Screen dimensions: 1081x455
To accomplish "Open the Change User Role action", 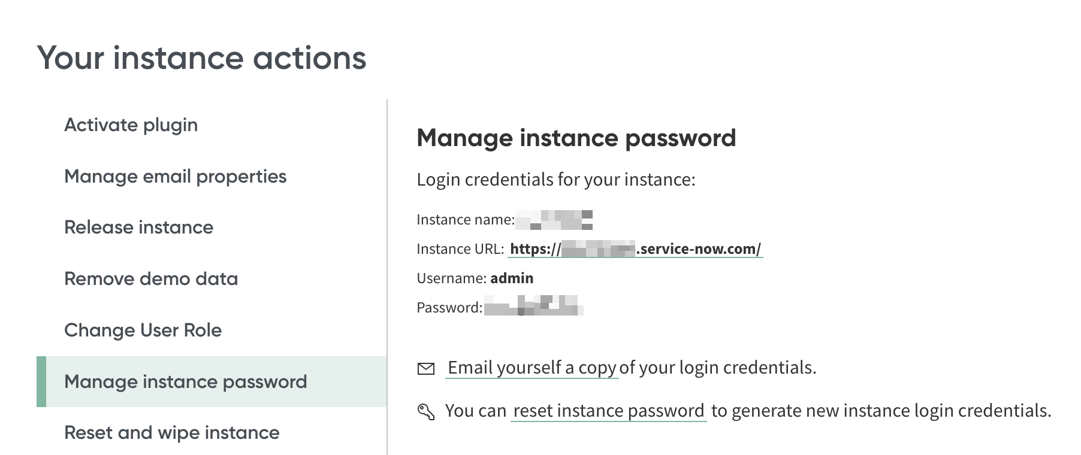I will (x=143, y=330).
